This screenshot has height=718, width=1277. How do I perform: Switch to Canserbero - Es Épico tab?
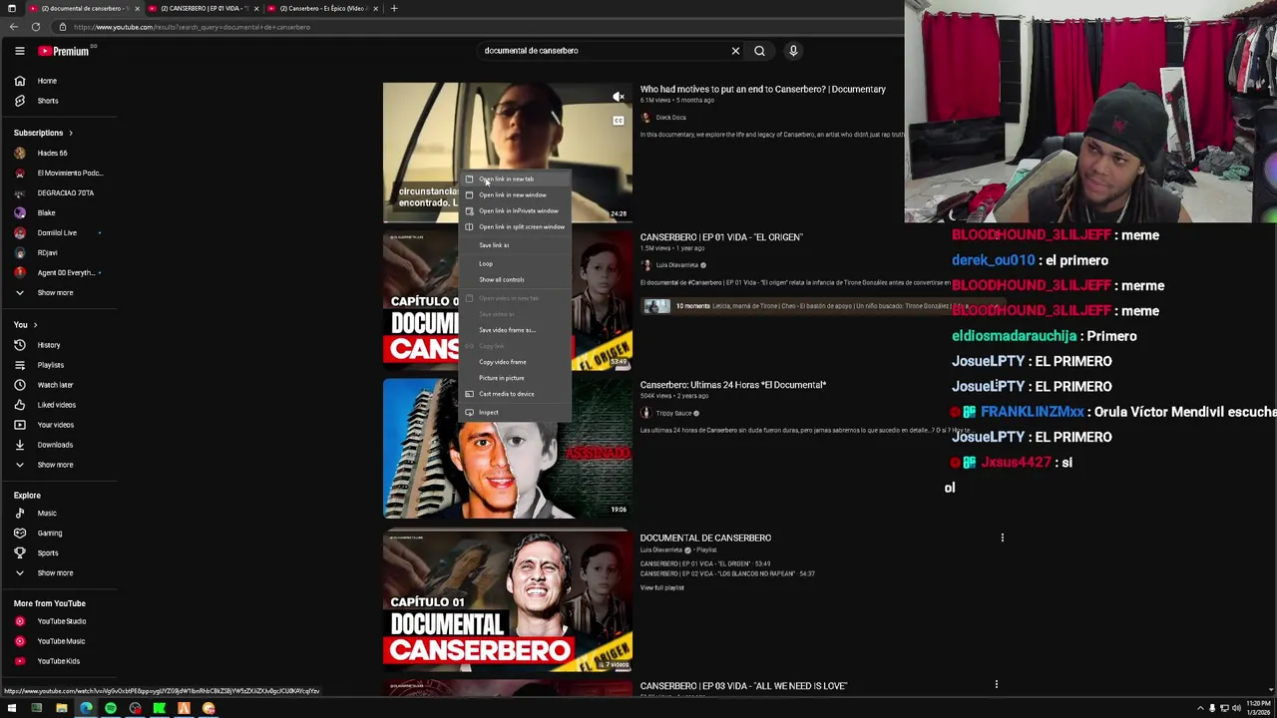pos(322,8)
